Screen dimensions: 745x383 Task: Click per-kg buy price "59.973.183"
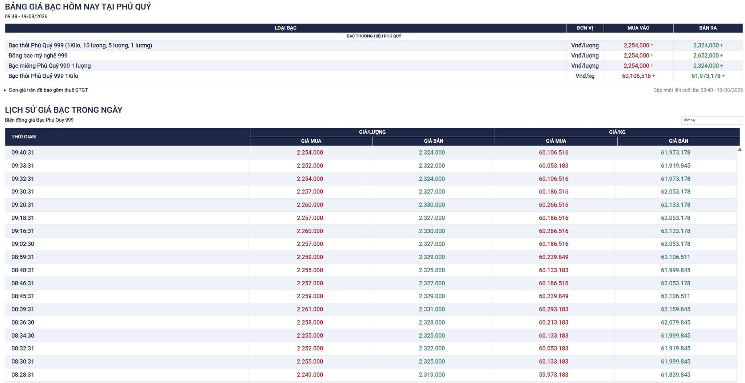[554, 375]
